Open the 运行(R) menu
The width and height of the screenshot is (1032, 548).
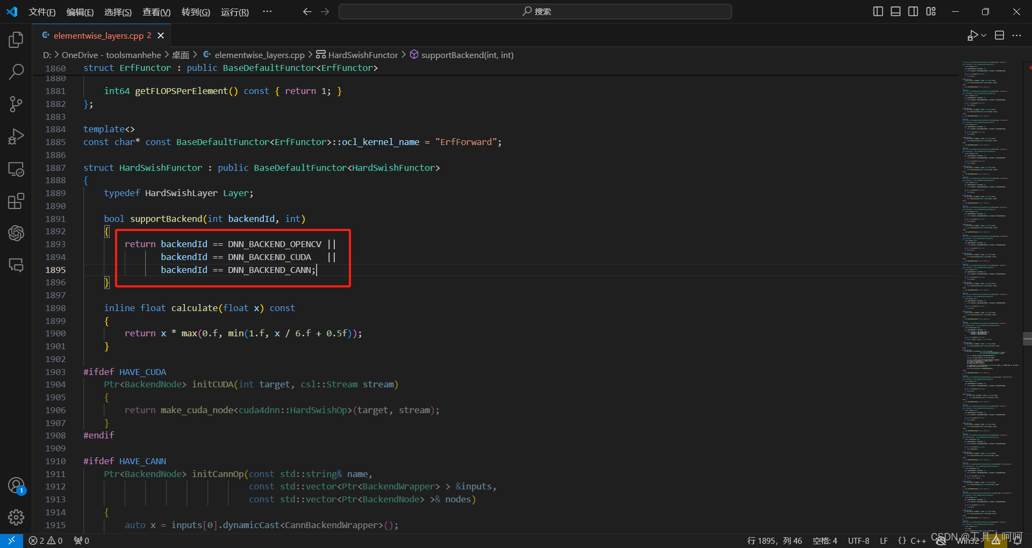[x=235, y=12]
